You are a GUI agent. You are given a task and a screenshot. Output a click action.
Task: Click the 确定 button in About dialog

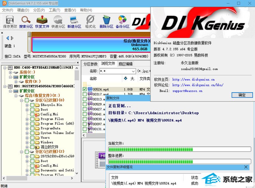coord(242,95)
